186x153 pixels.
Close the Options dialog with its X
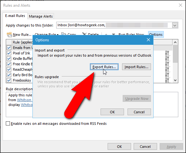tap(148, 40)
